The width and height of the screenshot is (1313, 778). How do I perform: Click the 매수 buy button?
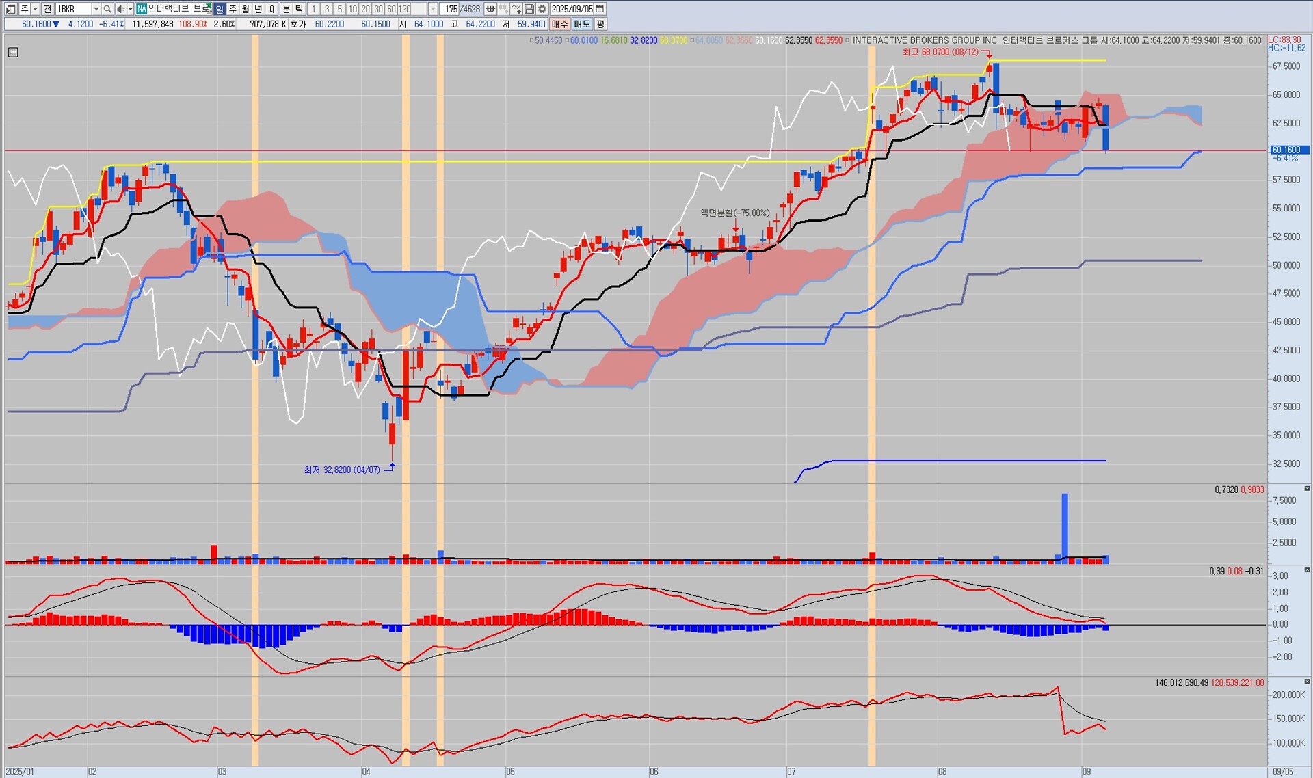coord(559,24)
